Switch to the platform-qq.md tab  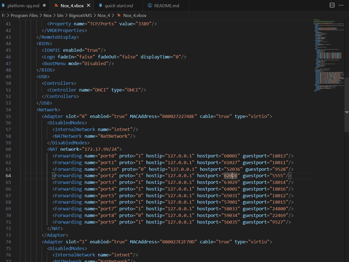[x=23, y=6]
